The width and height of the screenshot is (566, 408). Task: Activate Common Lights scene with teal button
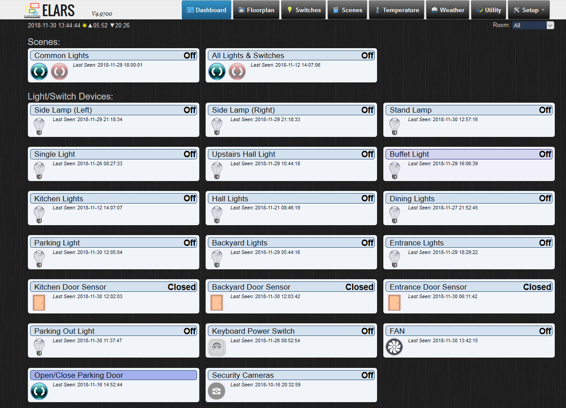pyautogui.click(x=39, y=72)
